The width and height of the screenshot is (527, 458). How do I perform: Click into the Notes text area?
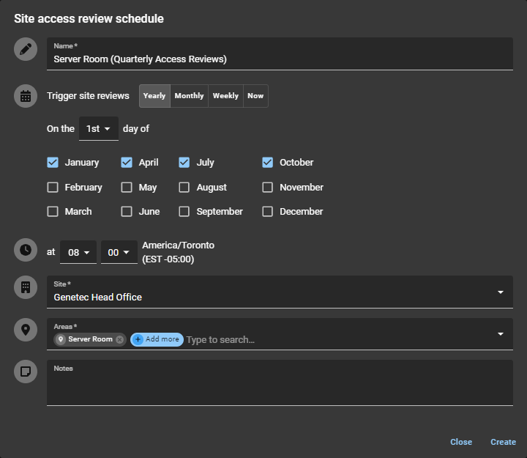[280, 383]
